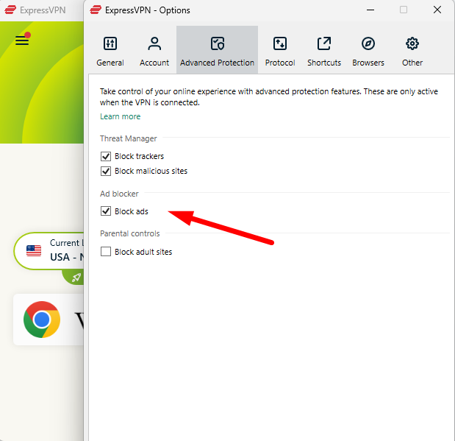Viewport: 455px width, 441px height.
Task: Close the ExpressVPN Options window
Action: coord(437,10)
